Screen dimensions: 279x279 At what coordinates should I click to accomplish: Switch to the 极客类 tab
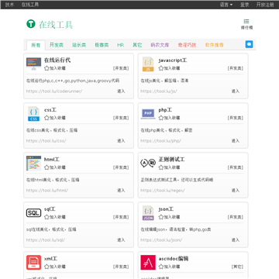(102, 45)
